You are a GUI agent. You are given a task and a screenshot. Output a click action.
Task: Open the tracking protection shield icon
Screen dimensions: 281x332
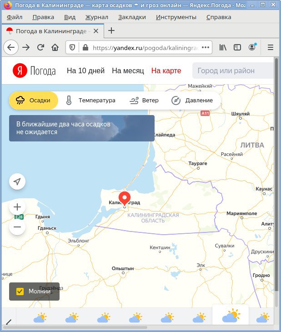tap(72, 47)
